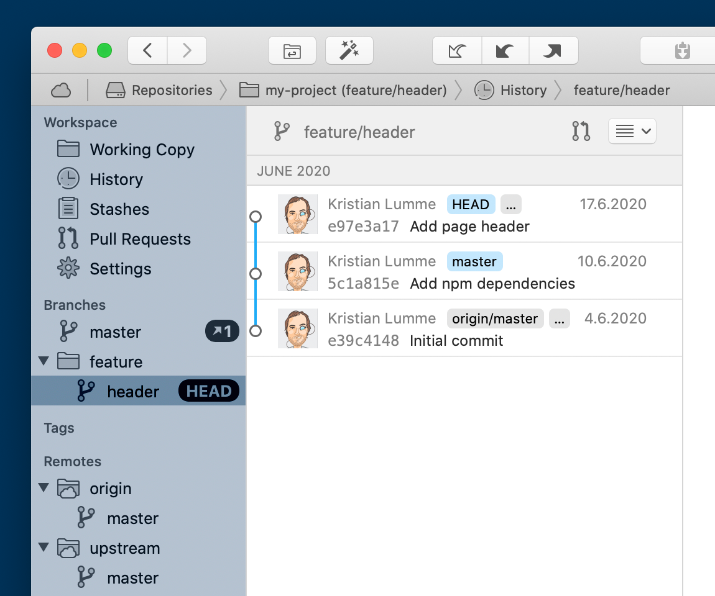Select History in the breadcrumb path
The height and width of the screenshot is (596, 715).
(523, 90)
